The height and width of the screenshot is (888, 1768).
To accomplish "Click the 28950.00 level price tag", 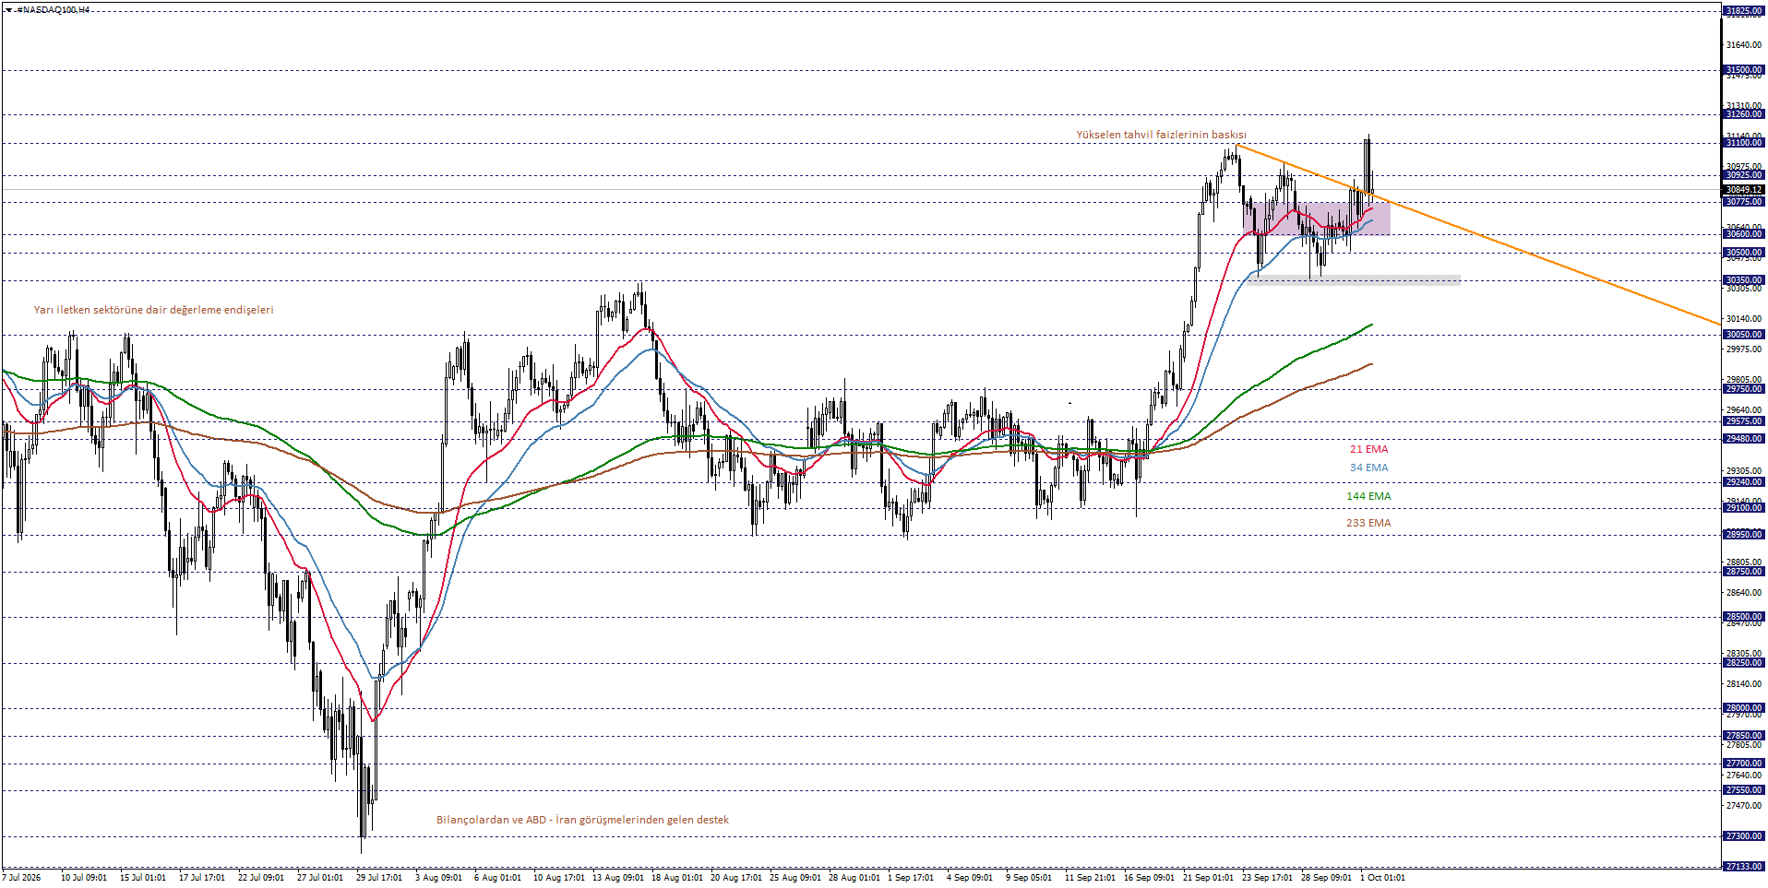I will coord(1743,535).
